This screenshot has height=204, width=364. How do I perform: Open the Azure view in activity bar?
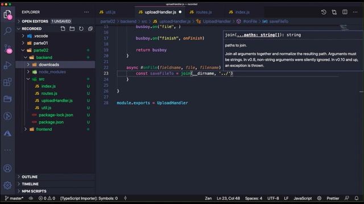tap(7, 134)
